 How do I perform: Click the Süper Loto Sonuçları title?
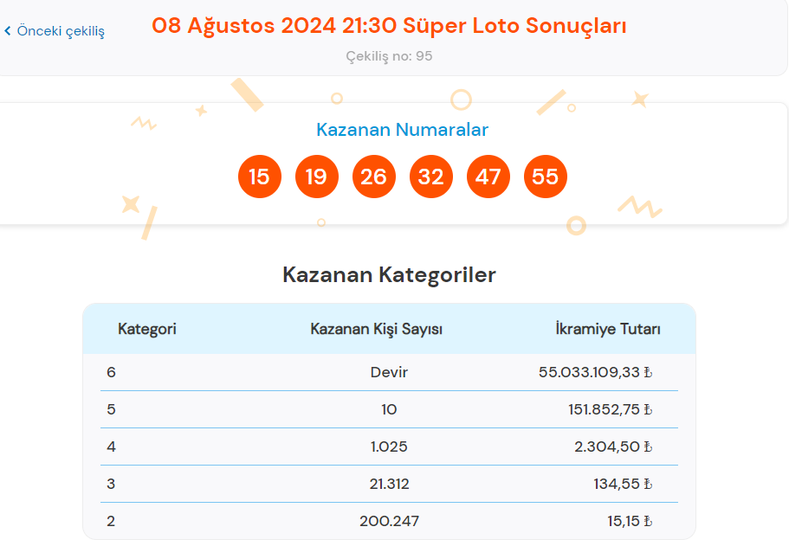click(x=389, y=26)
